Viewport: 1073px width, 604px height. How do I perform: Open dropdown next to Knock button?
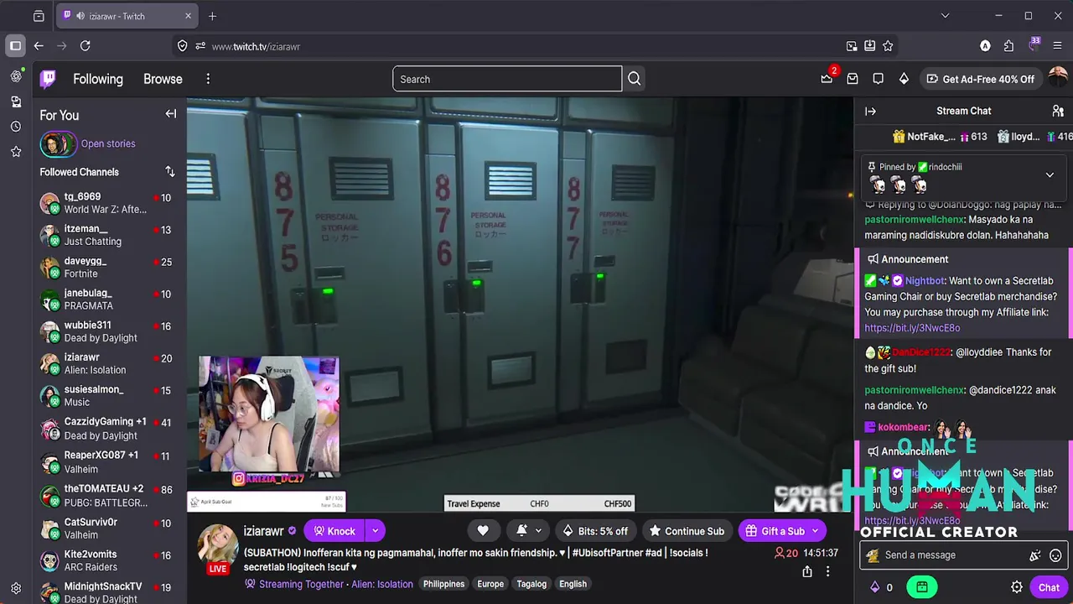tap(376, 531)
